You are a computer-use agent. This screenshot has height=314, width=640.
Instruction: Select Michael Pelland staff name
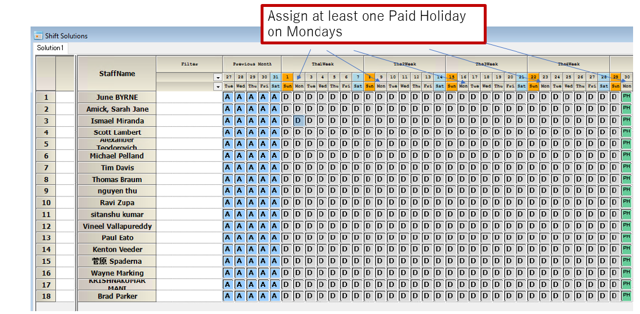point(117,156)
